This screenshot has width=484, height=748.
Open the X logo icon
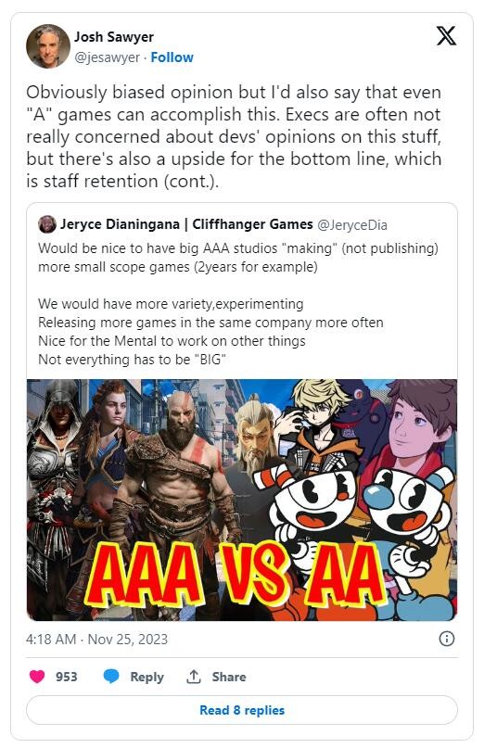tap(446, 36)
